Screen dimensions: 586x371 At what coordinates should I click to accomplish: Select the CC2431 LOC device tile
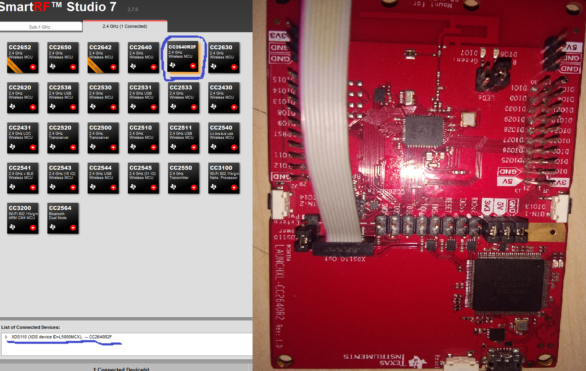point(23,138)
